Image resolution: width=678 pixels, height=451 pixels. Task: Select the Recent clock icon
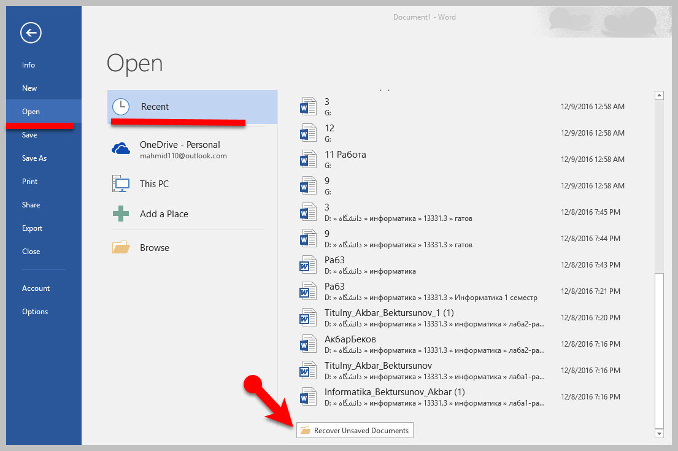tap(121, 107)
